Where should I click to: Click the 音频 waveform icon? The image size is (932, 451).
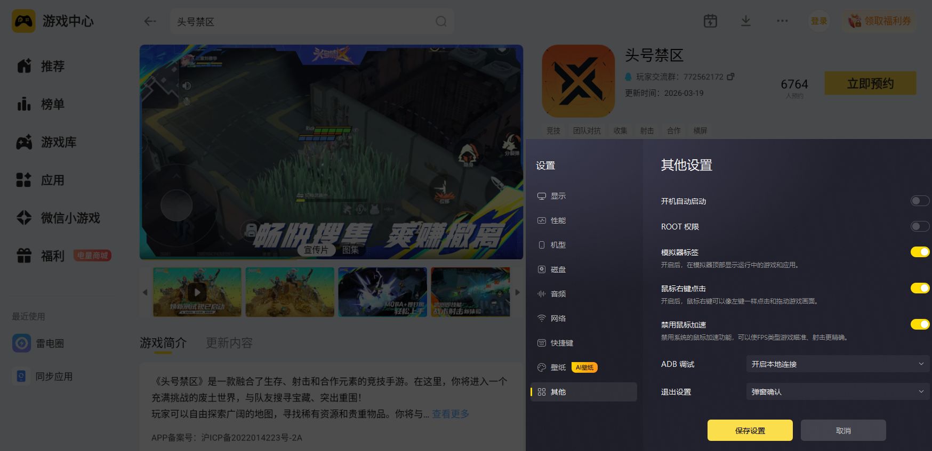click(x=542, y=294)
